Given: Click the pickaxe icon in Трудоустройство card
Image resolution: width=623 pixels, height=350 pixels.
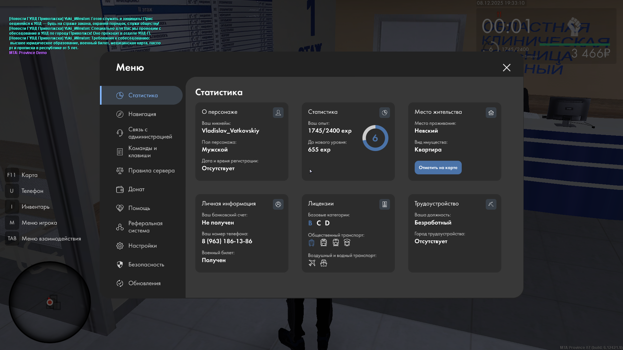Looking at the screenshot, I should point(491,204).
